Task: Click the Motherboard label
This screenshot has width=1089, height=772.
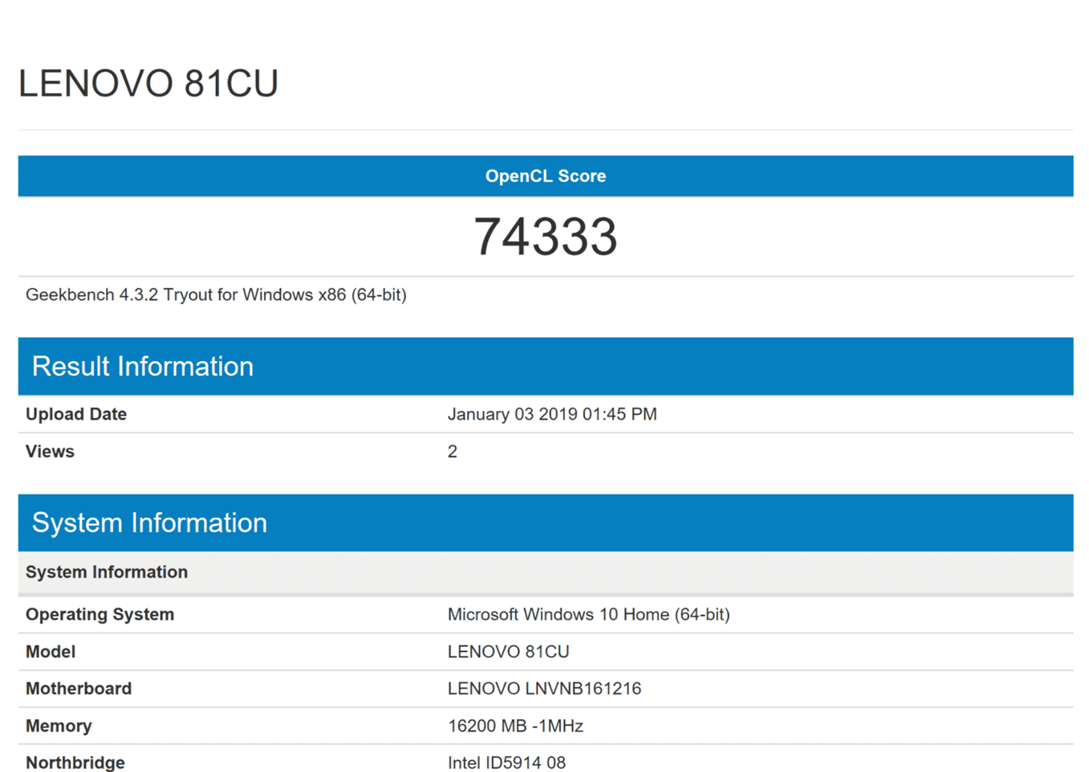Action: pos(79,689)
